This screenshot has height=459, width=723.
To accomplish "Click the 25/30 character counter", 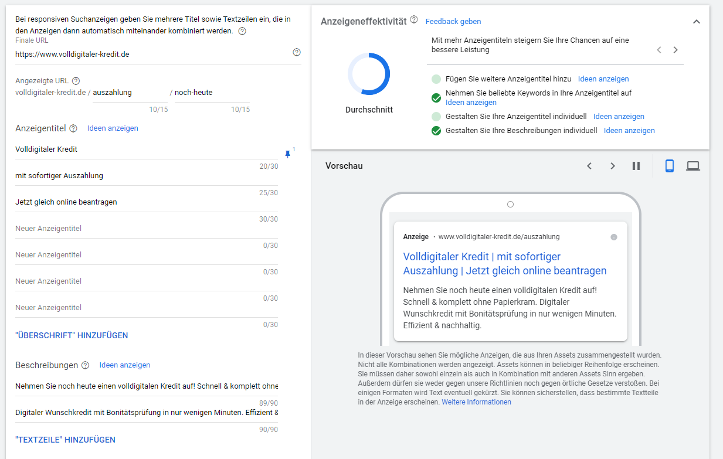I will tap(269, 193).
